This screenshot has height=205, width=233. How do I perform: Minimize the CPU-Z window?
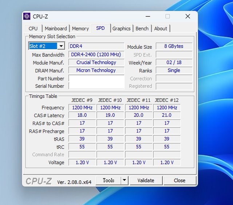pyautogui.click(x=148, y=16)
